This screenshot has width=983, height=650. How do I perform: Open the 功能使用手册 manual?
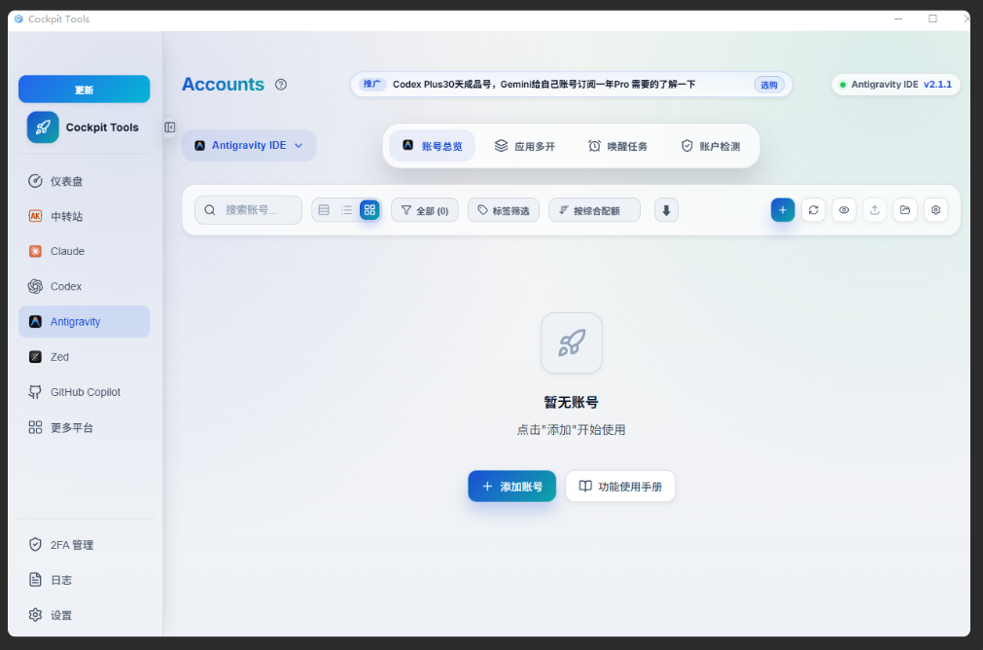pos(620,487)
